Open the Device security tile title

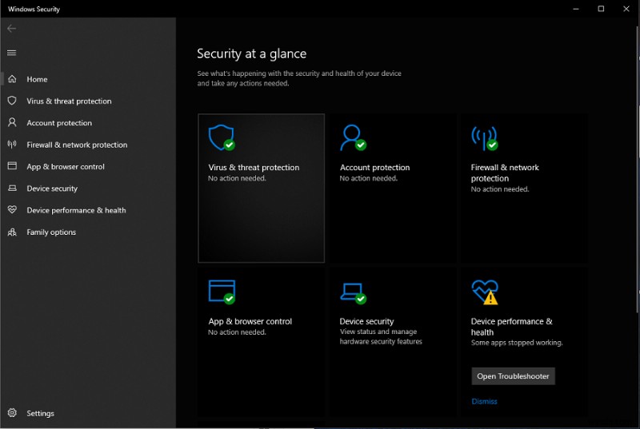366,321
